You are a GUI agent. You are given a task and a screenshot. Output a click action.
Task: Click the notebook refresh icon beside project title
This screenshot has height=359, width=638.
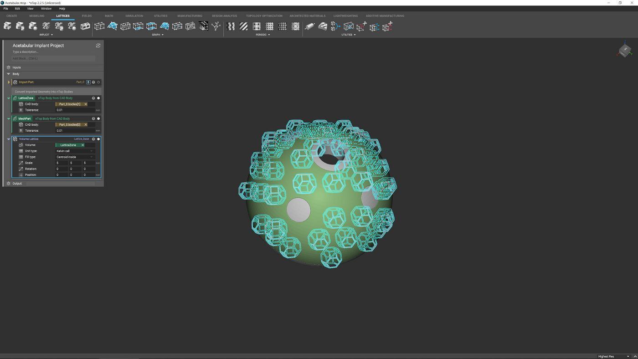[x=98, y=46]
